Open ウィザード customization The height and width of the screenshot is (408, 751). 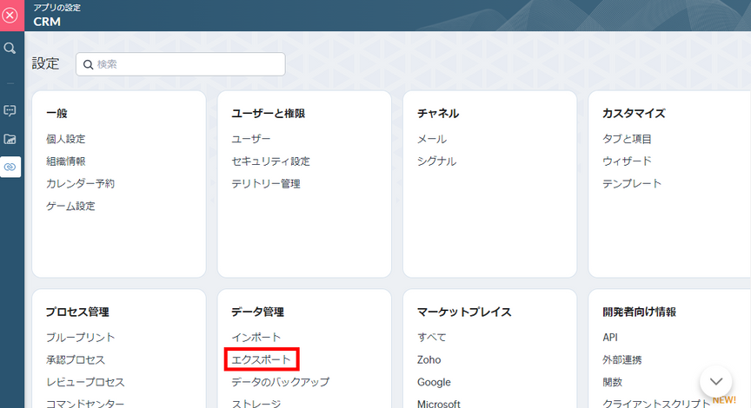coord(627,161)
